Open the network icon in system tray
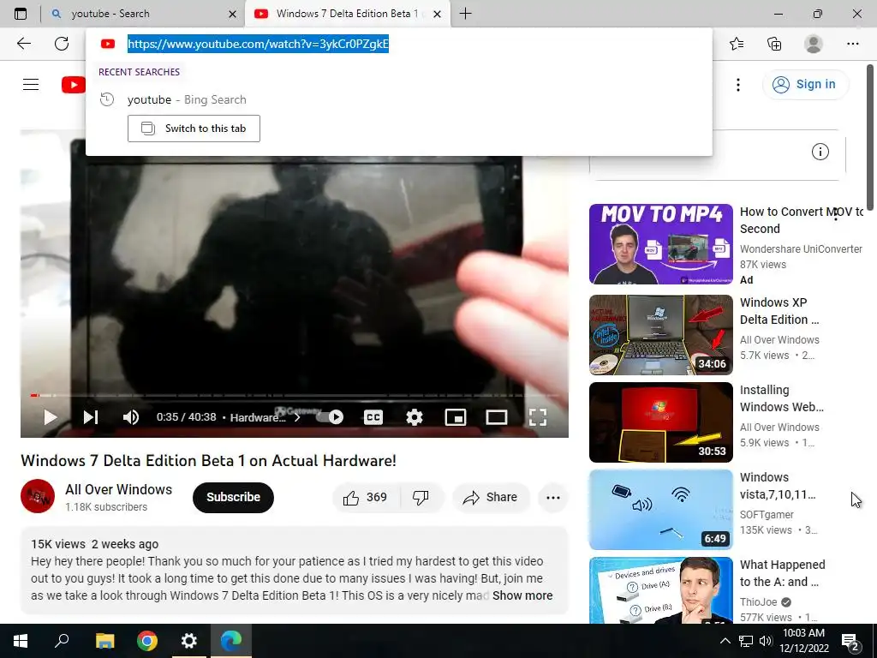 tap(746, 641)
